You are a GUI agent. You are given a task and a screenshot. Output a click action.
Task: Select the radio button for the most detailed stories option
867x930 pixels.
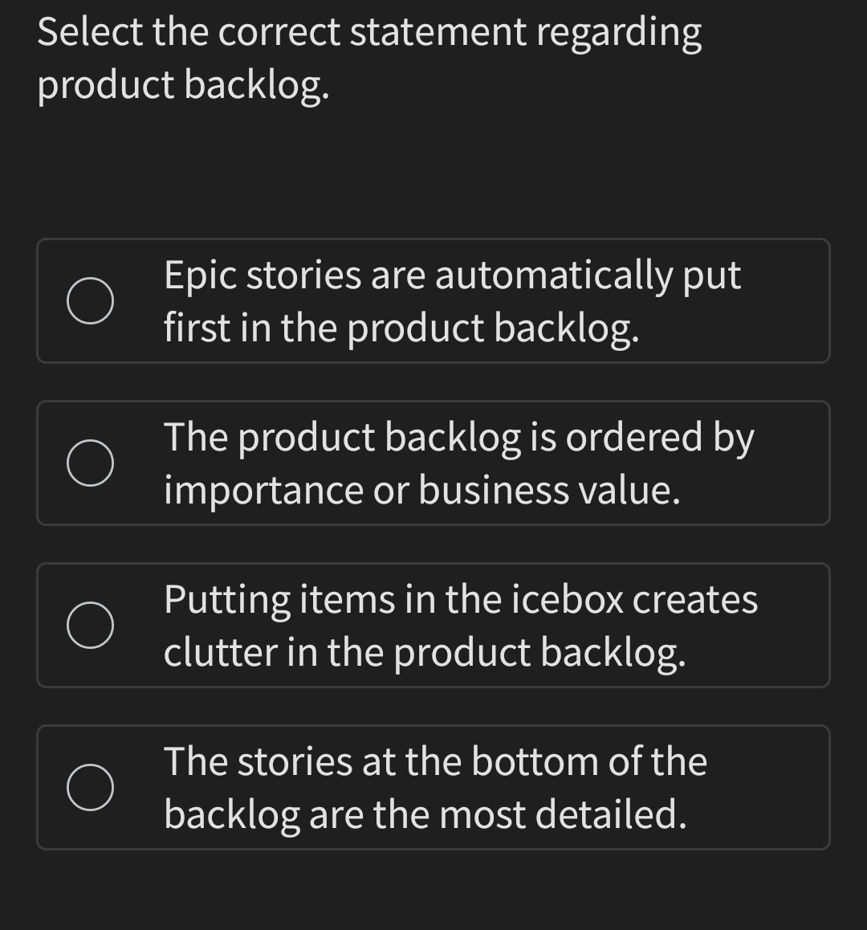(x=91, y=787)
